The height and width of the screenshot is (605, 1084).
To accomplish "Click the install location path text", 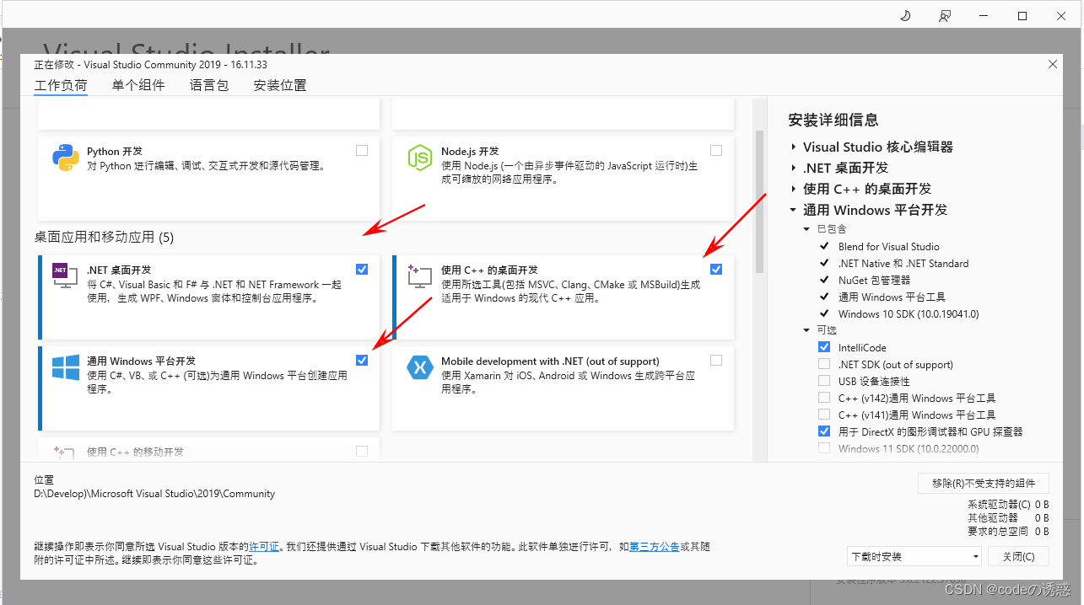I will (x=154, y=494).
